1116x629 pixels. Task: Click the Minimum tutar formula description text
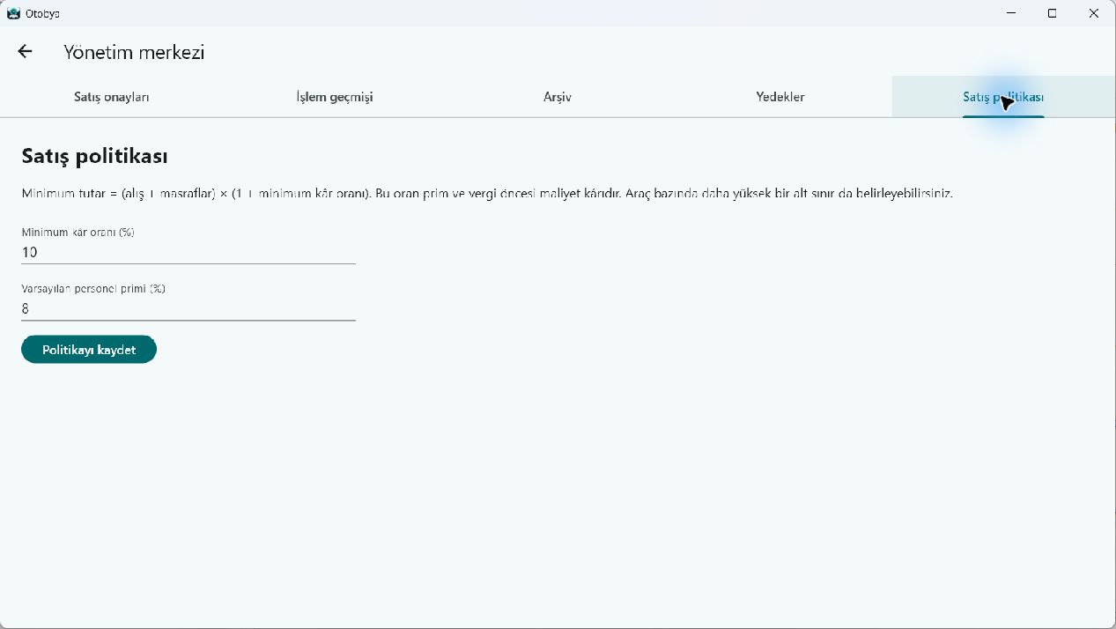[487, 193]
